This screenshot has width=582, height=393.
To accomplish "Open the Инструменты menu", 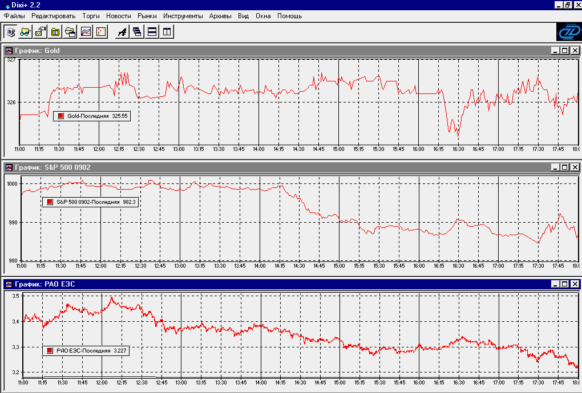I will tap(183, 16).
